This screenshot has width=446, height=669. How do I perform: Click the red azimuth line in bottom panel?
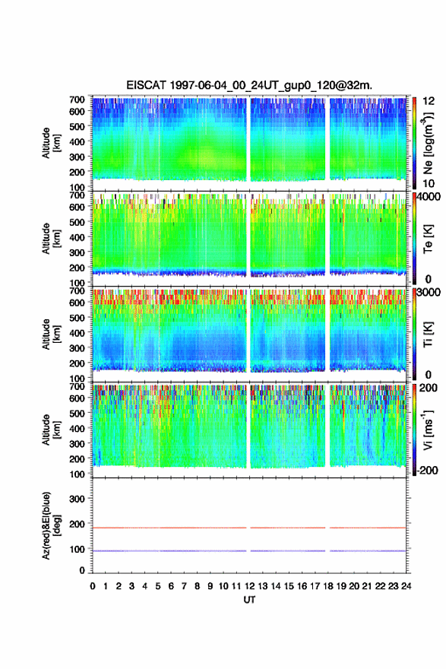[x=249, y=528]
